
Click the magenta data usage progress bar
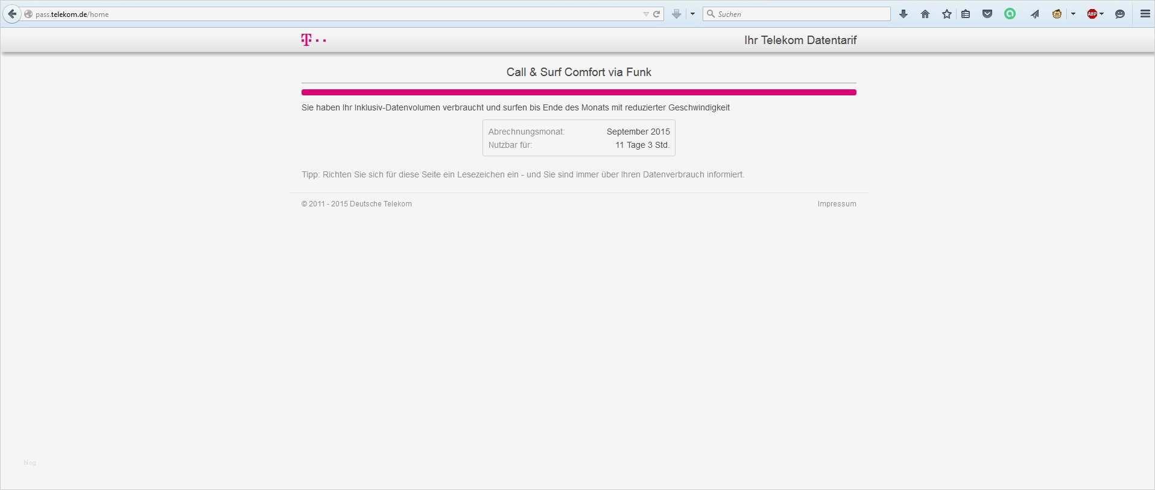point(579,92)
